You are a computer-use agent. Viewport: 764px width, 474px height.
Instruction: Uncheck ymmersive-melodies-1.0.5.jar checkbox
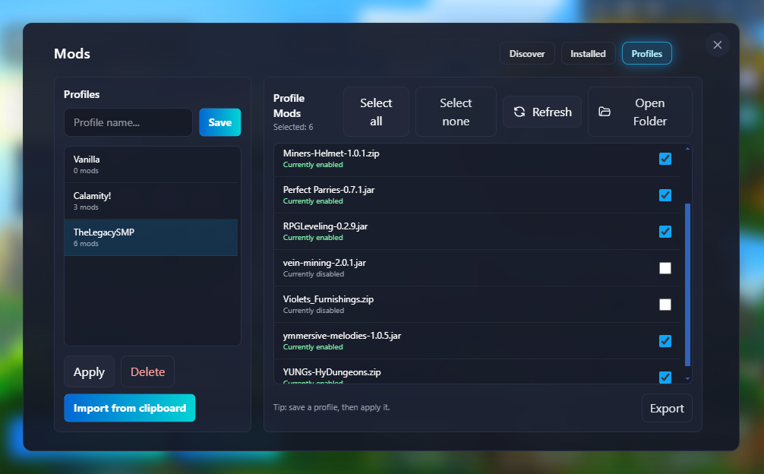pyautogui.click(x=665, y=342)
